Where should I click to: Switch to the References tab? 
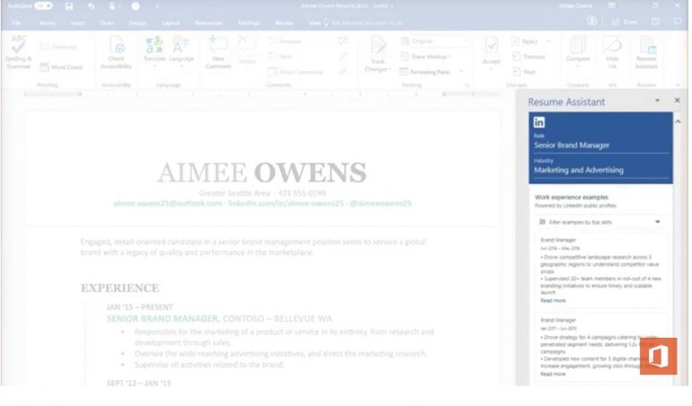(208, 22)
